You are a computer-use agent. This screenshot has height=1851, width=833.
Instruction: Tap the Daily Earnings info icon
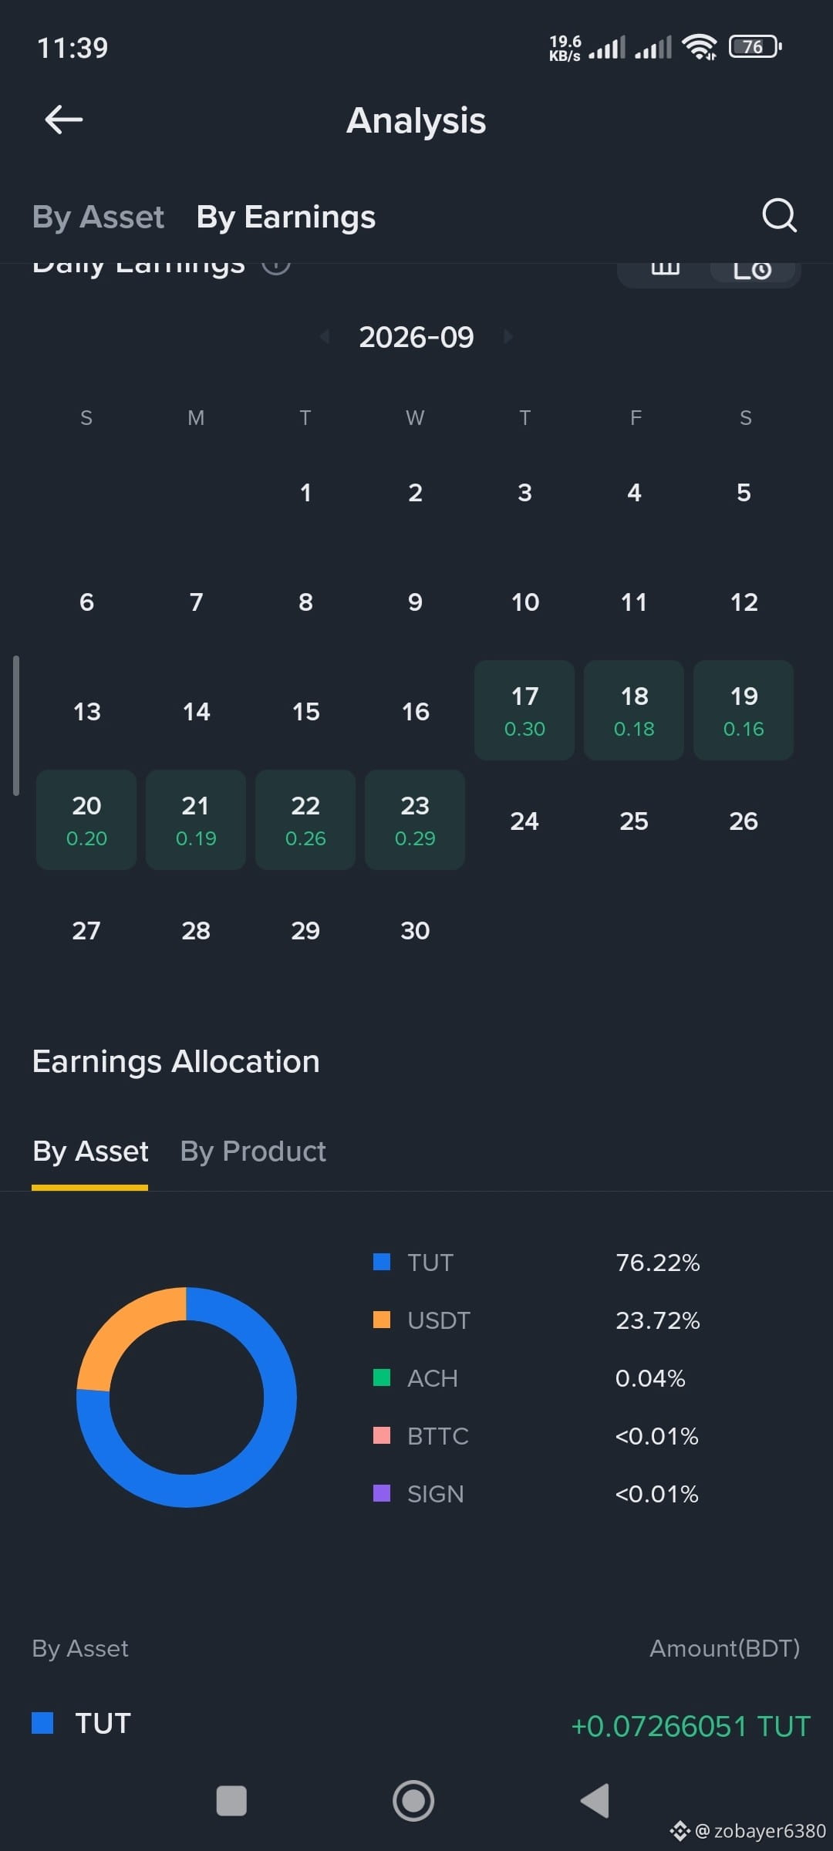(276, 266)
